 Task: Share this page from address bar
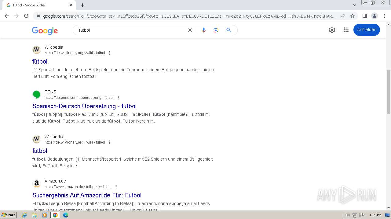pos(343,16)
